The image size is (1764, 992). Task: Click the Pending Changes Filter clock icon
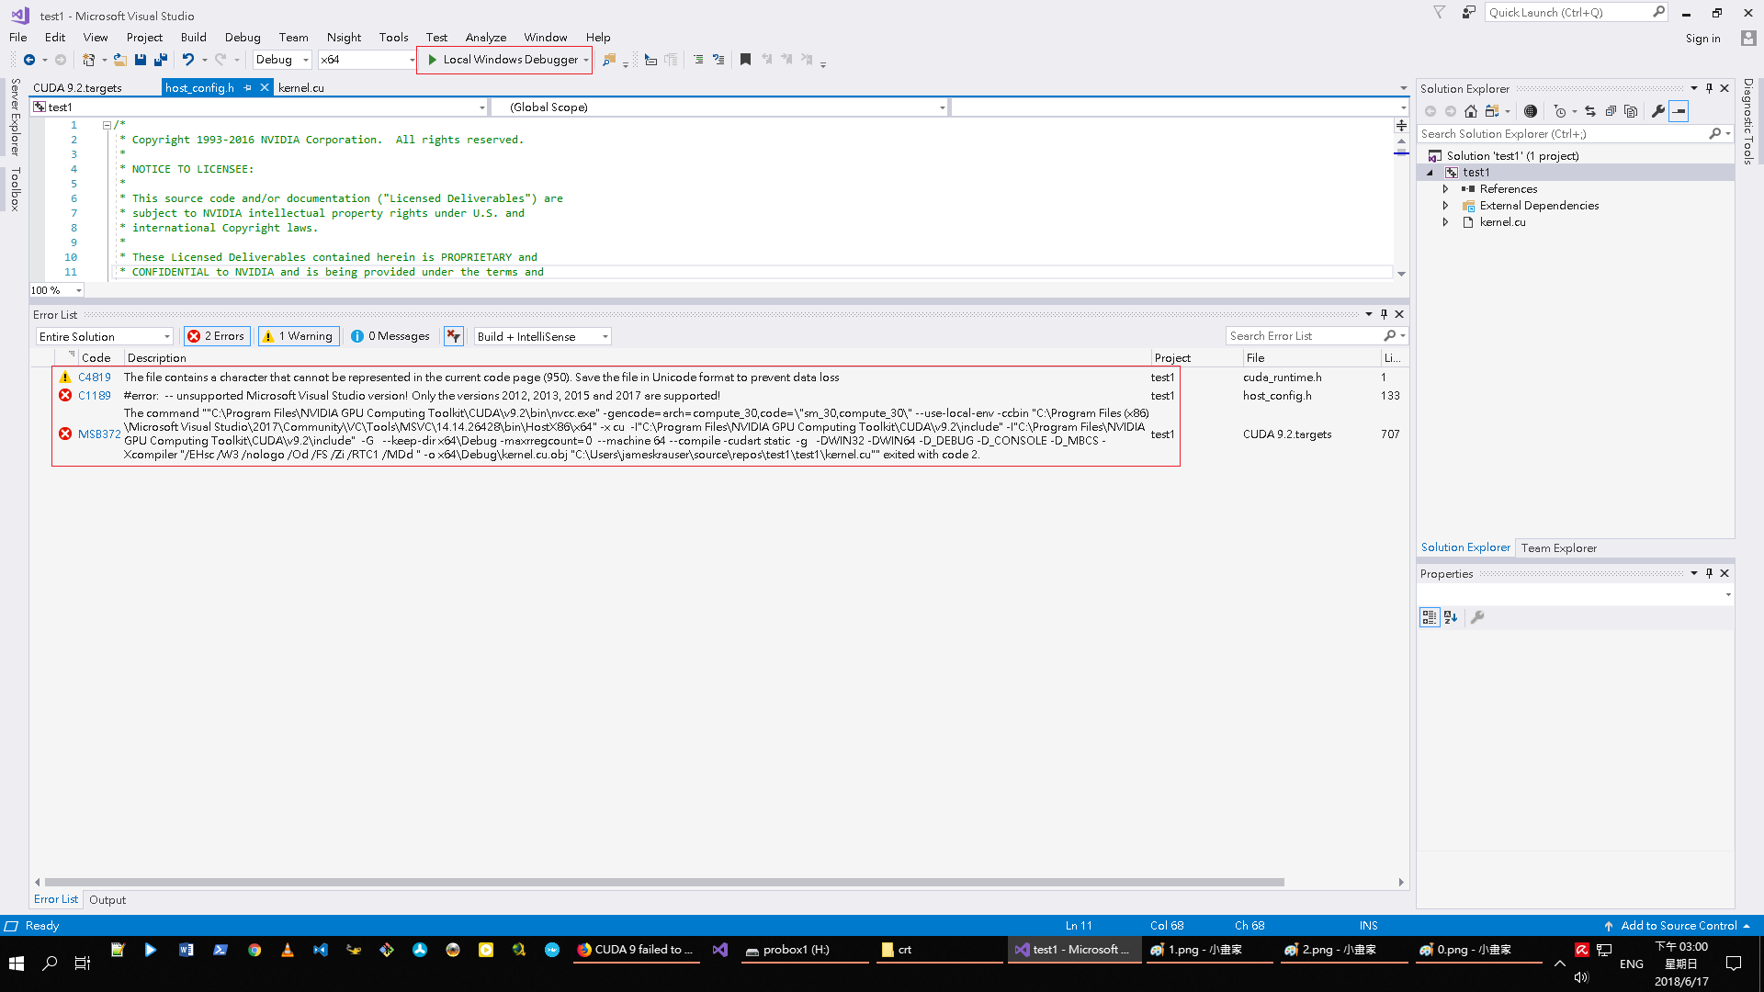1560,111
